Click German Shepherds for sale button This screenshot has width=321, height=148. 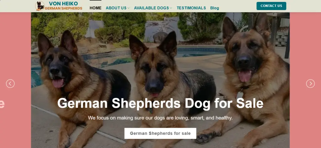pos(160,134)
